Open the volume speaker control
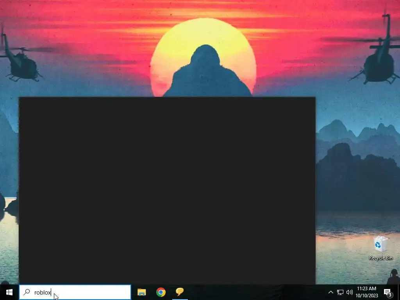400x300 pixels. (x=350, y=292)
